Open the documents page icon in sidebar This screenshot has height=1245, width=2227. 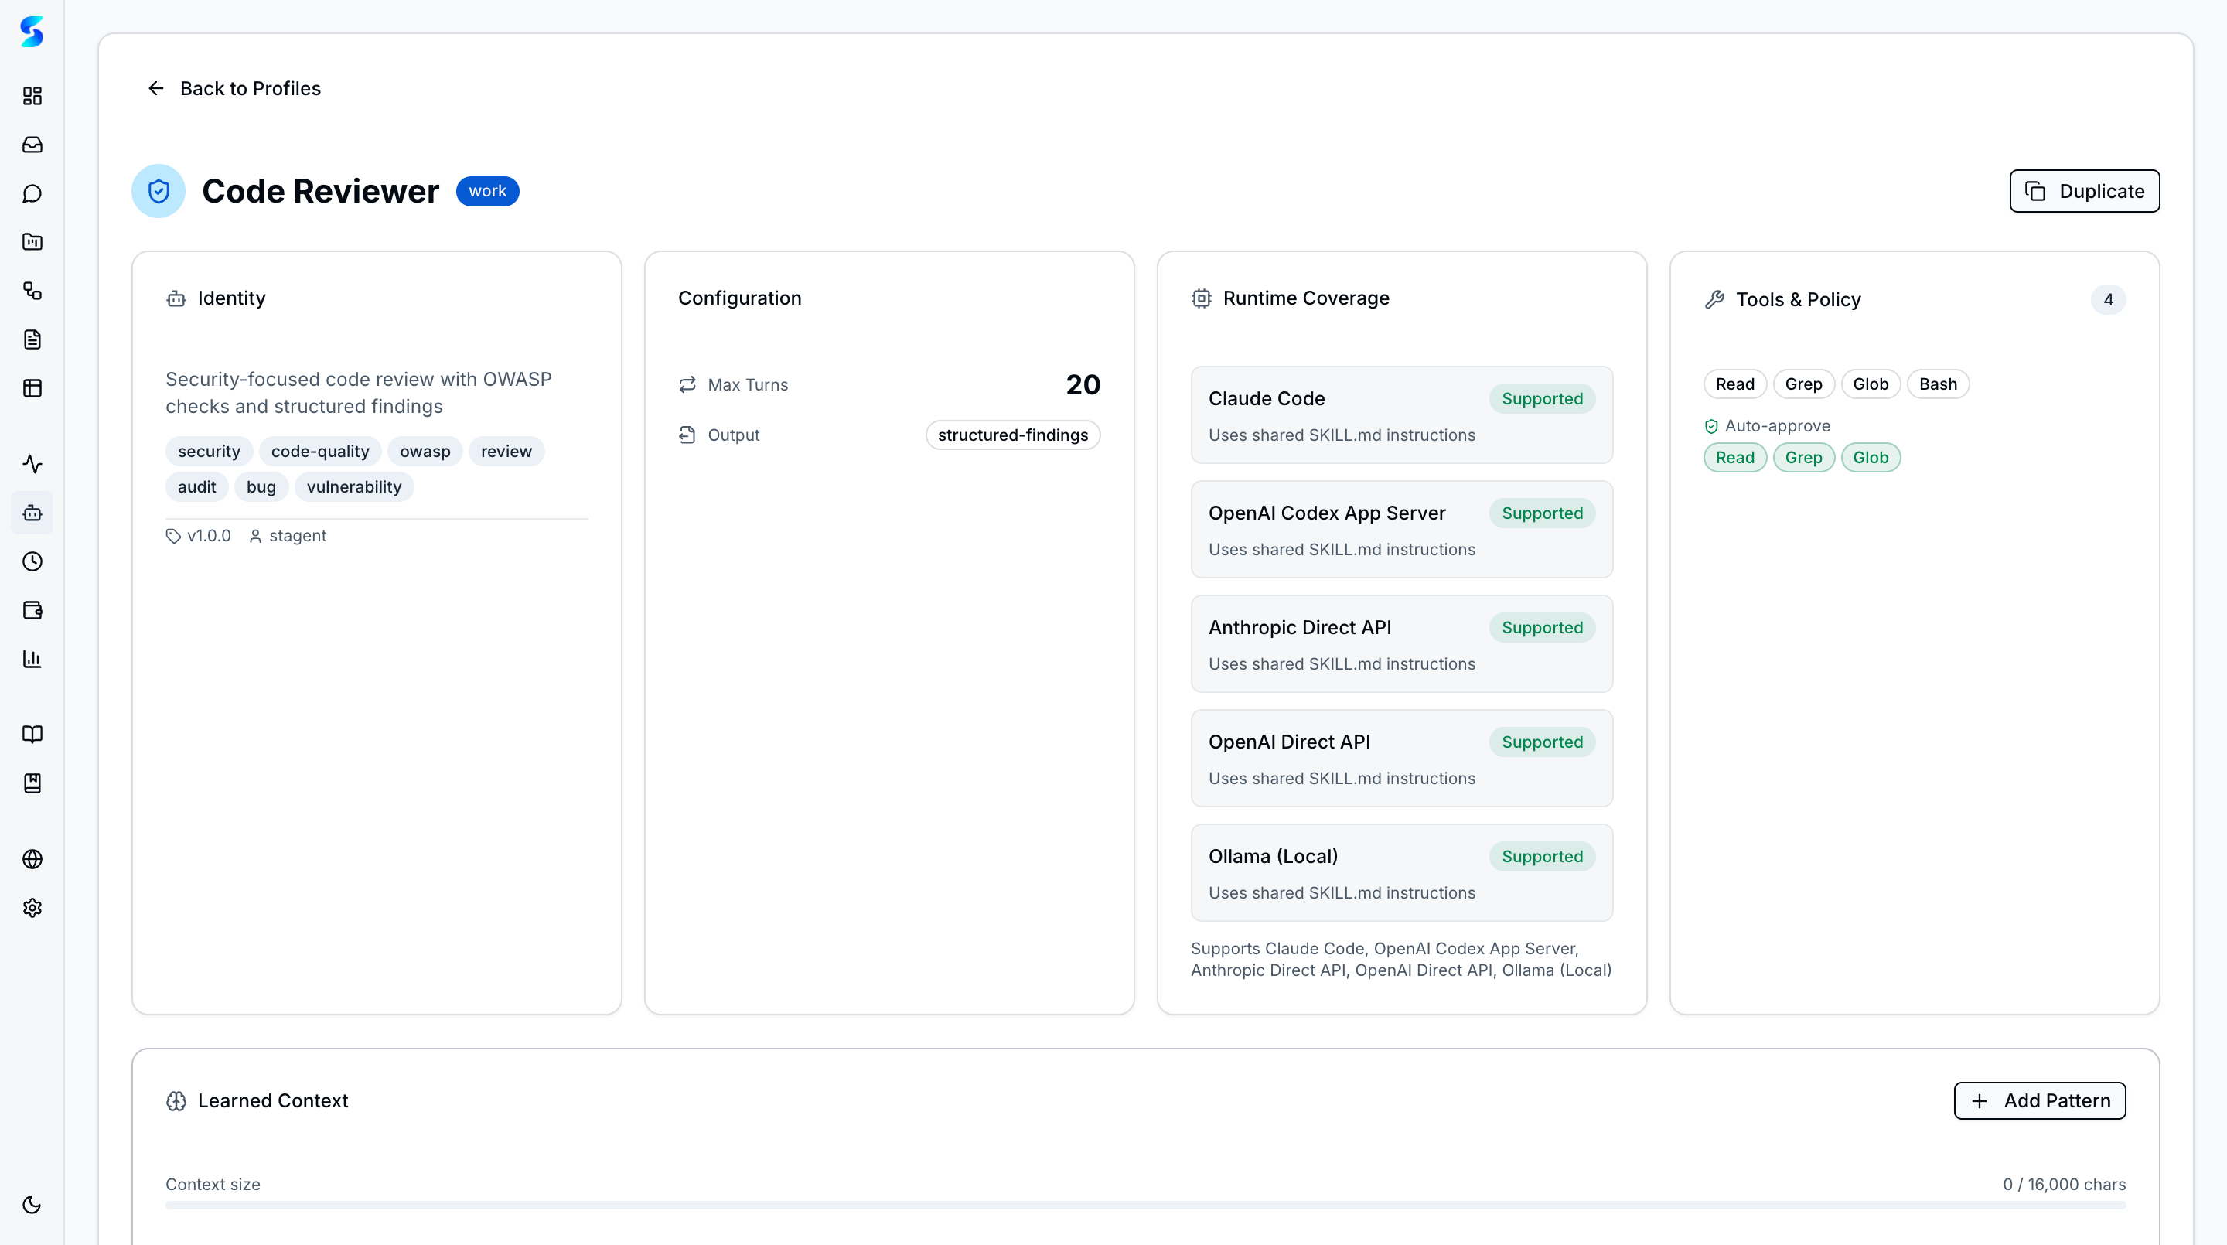32,339
